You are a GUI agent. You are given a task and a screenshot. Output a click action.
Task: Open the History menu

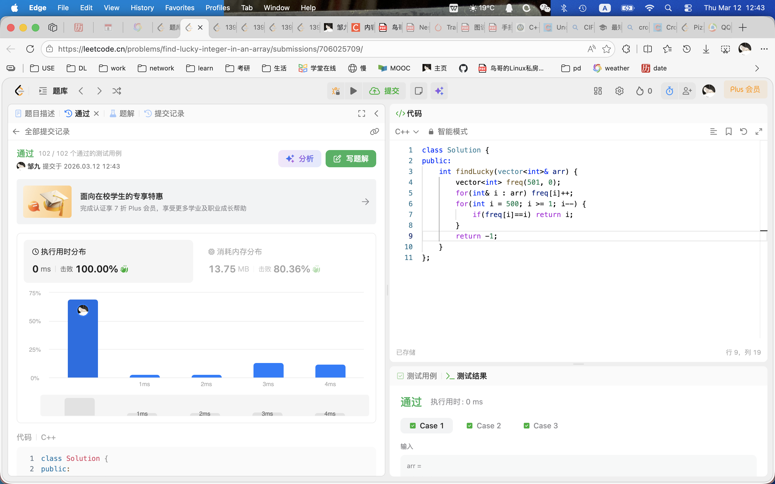pos(142,8)
